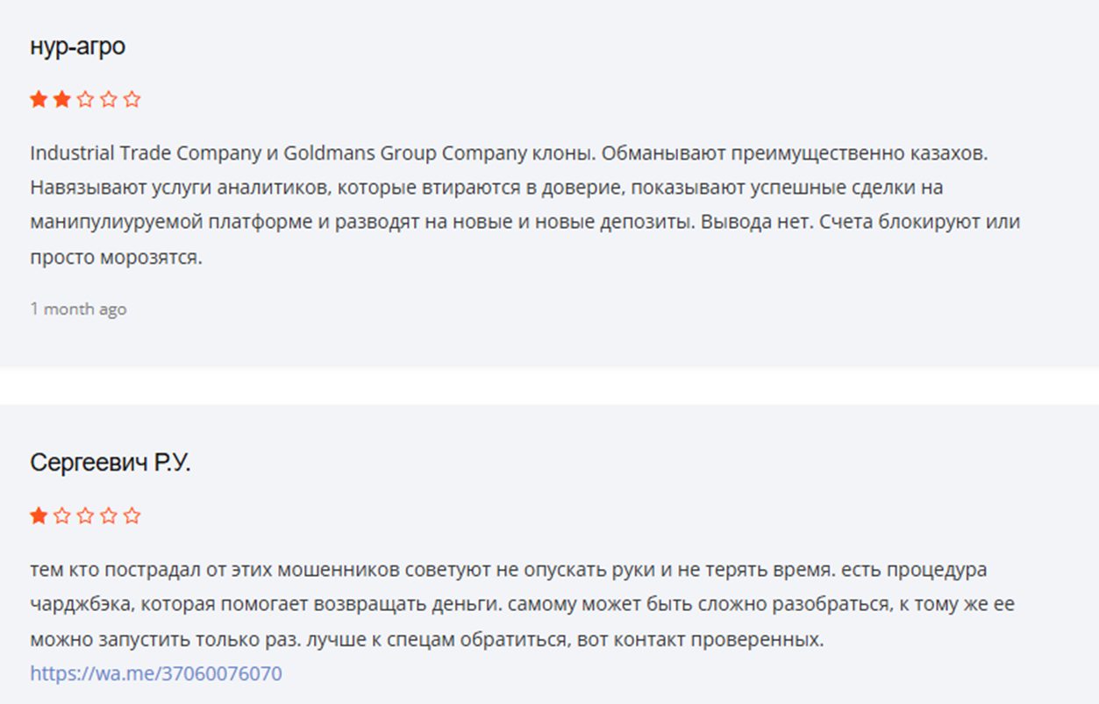Click the reviewer name Сергеевич Р.У.

coord(110,463)
